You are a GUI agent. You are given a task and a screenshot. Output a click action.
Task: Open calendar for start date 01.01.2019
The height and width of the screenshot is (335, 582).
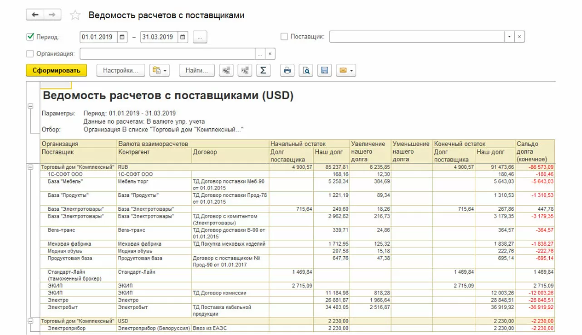(x=122, y=37)
